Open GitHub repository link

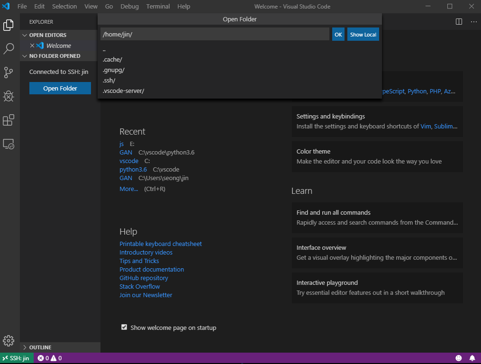click(144, 278)
